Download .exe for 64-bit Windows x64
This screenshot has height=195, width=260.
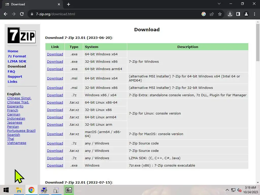tap(55, 54)
